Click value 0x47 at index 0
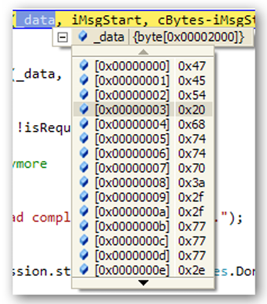This screenshot has width=267, height=304. tap(192, 66)
